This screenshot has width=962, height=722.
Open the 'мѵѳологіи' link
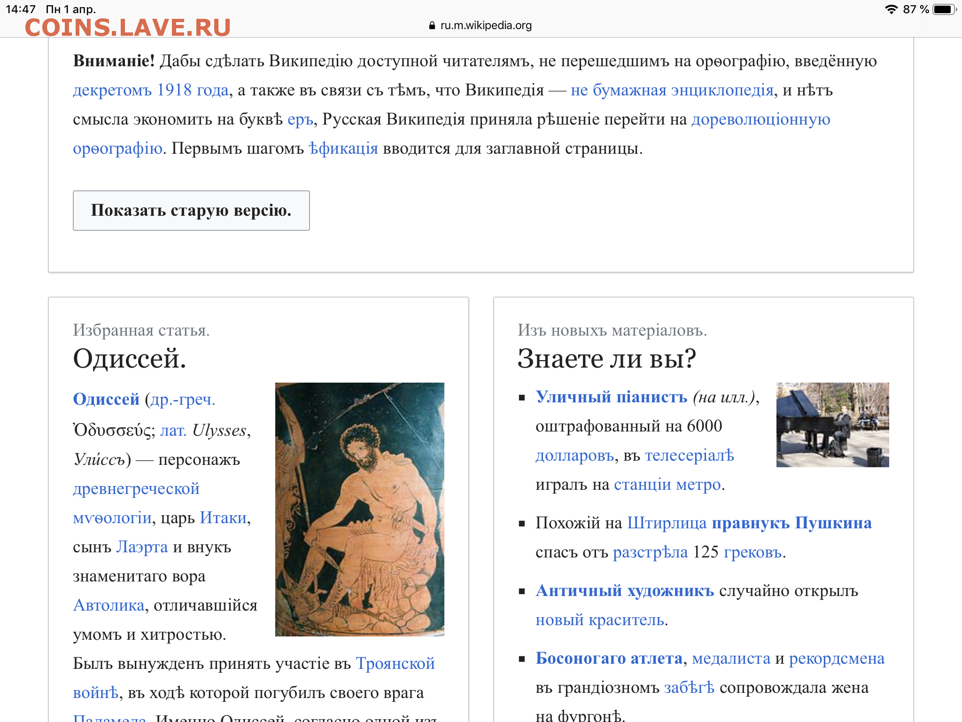[x=112, y=518]
